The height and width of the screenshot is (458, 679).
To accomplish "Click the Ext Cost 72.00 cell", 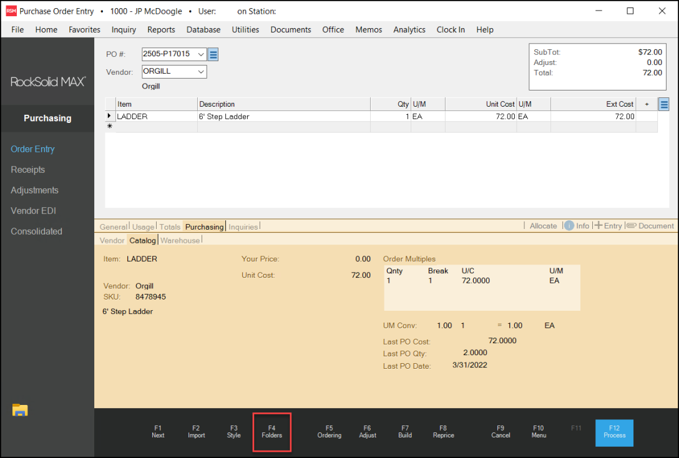I will [x=594, y=116].
